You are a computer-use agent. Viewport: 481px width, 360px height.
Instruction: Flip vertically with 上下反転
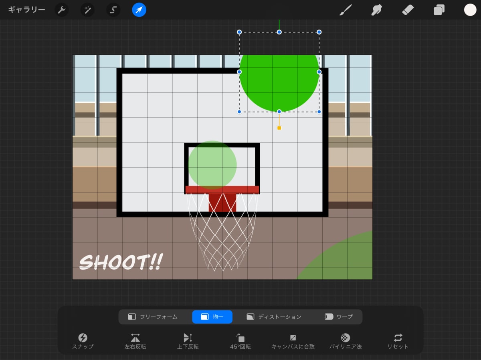click(x=188, y=341)
